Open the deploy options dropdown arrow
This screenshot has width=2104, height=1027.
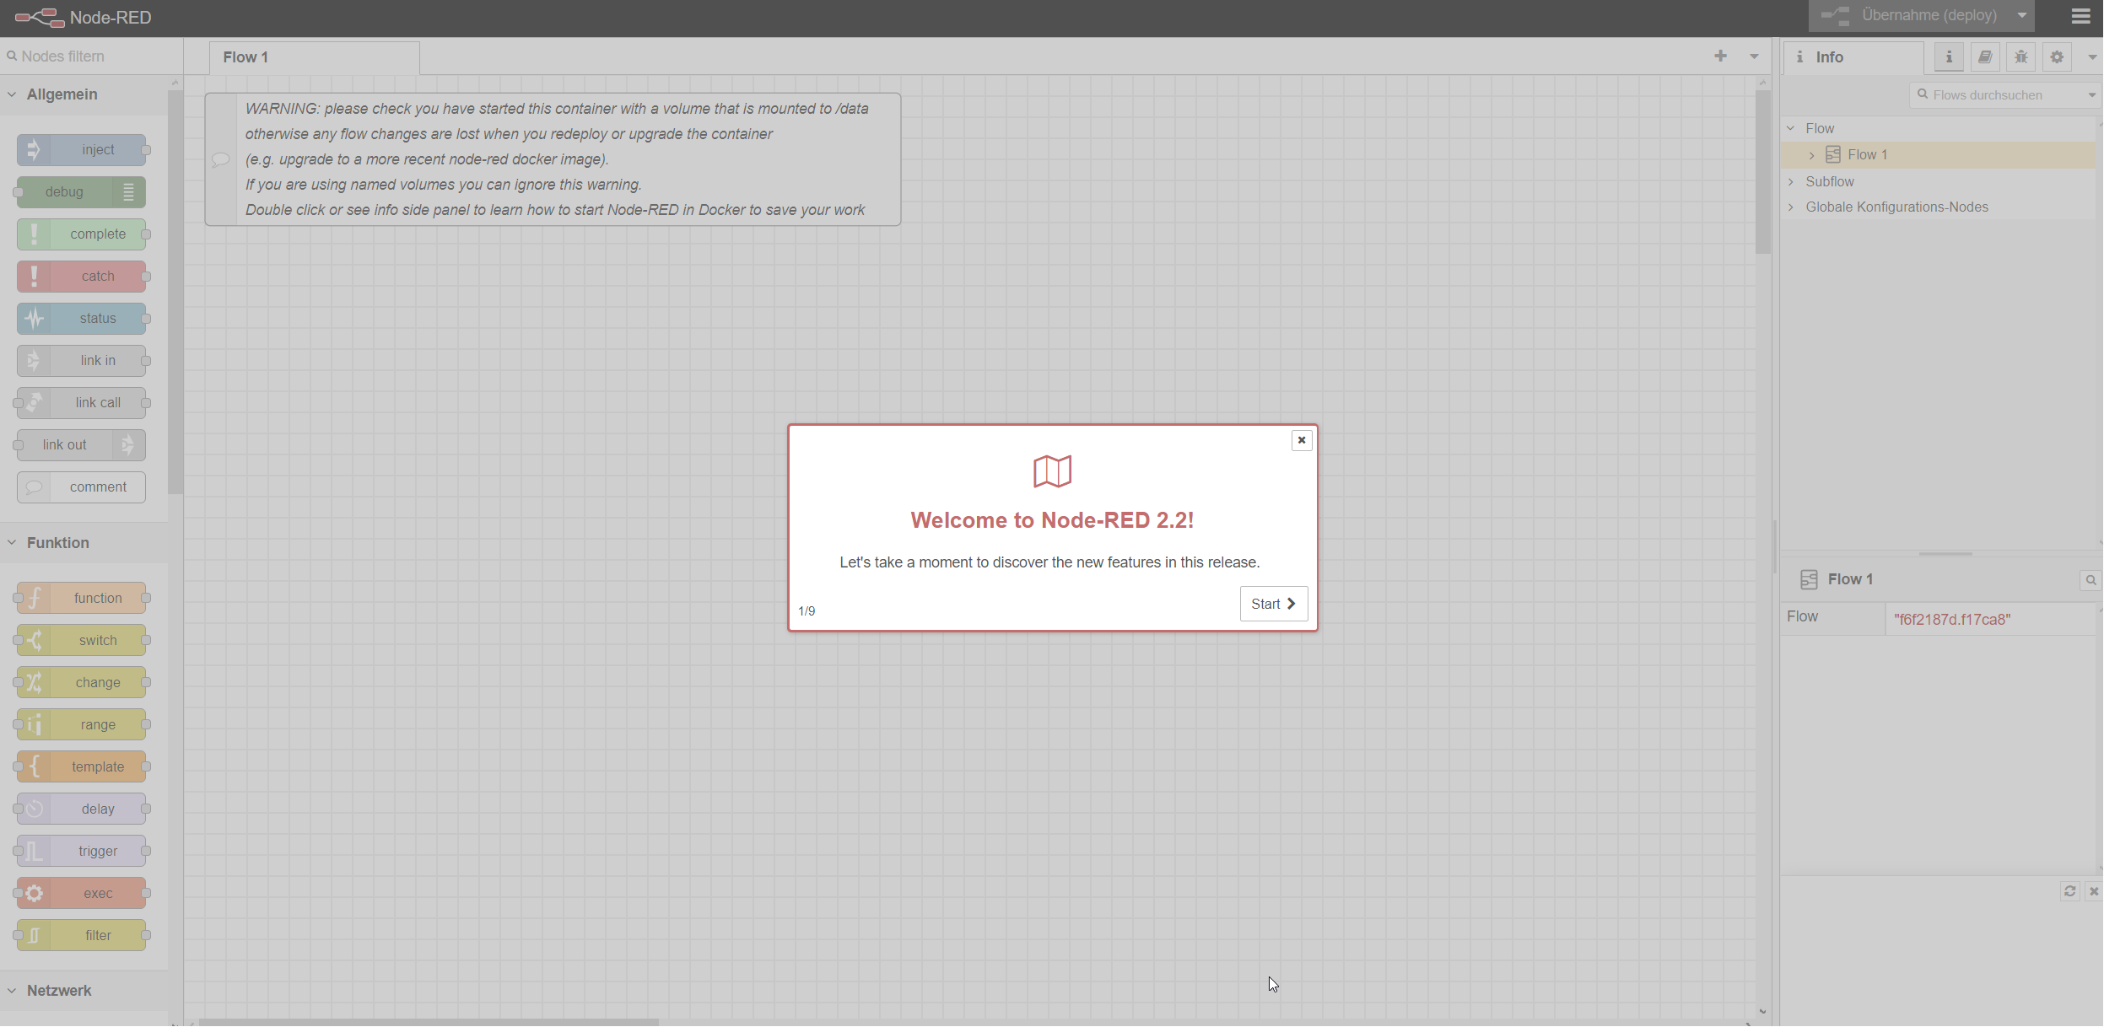coord(2022,16)
